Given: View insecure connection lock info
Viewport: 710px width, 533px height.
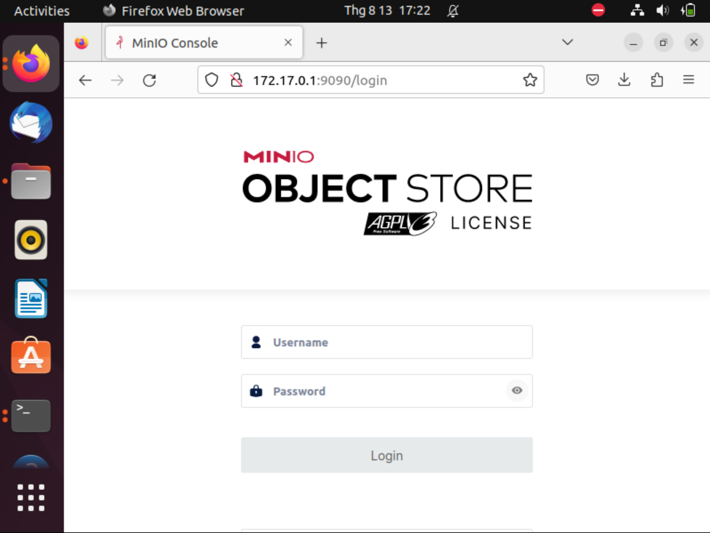Looking at the screenshot, I should [x=237, y=80].
